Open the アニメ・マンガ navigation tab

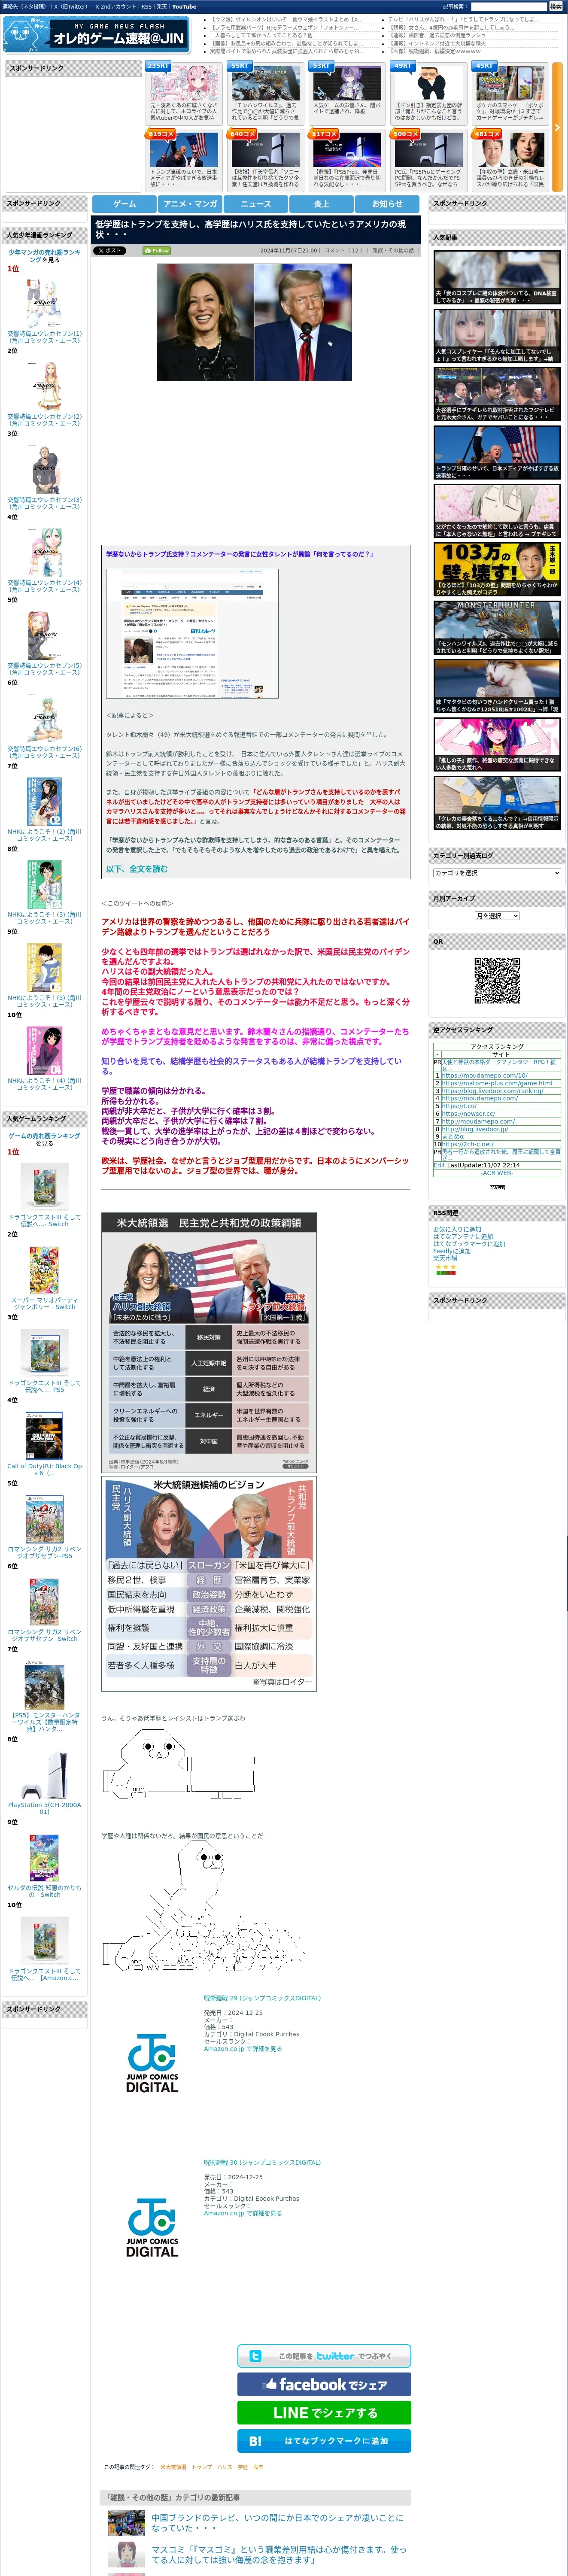[190, 203]
